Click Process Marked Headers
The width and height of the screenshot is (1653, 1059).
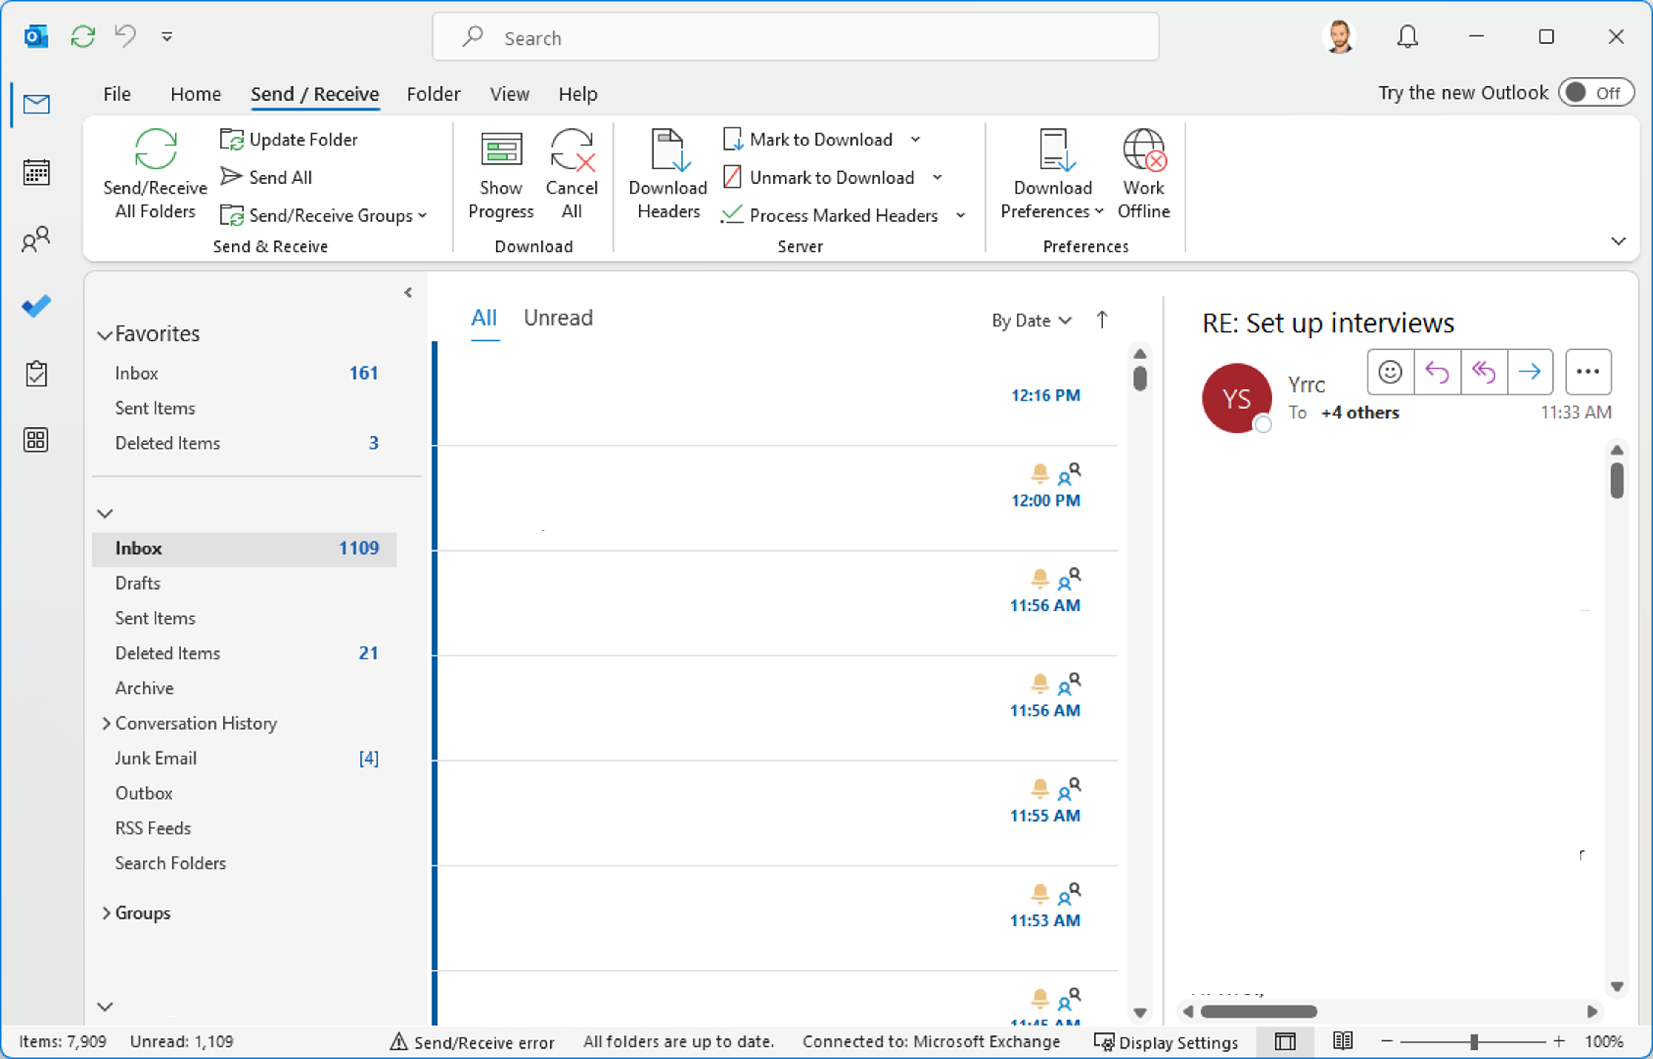tap(829, 215)
